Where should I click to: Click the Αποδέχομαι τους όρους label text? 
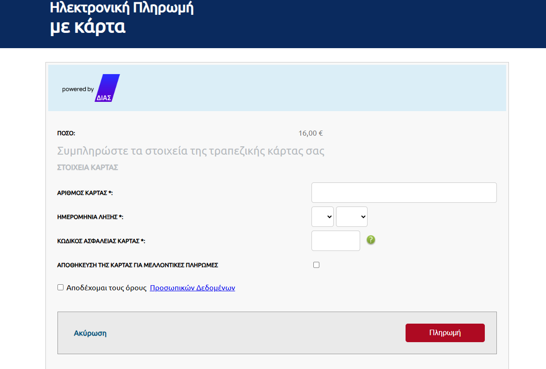pos(107,288)
